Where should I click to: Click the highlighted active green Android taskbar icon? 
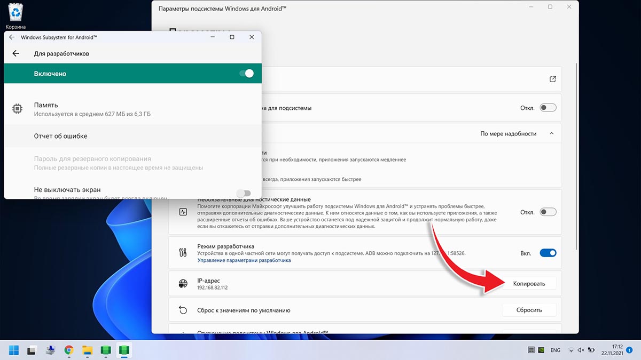click(124, 350)
